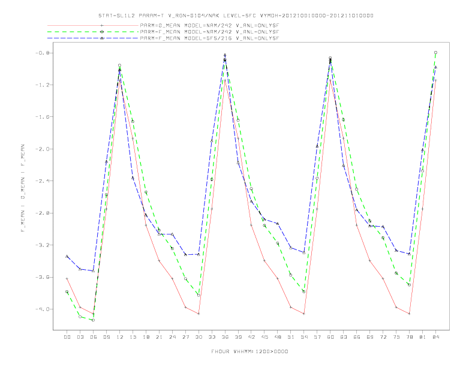This screenshot has width=475, height=367.
Task: Click the x-axis tick label 66
Action: point(357,337)
